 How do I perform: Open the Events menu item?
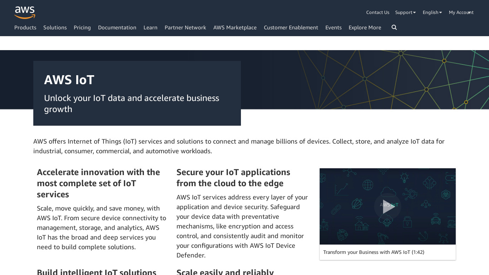click(334, 28)
